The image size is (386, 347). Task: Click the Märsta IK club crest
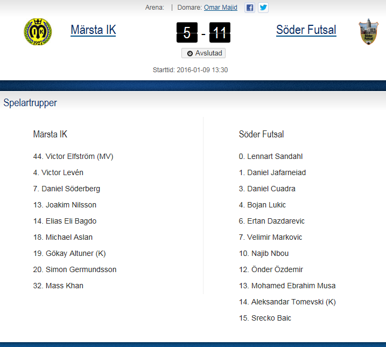point(38,32)
